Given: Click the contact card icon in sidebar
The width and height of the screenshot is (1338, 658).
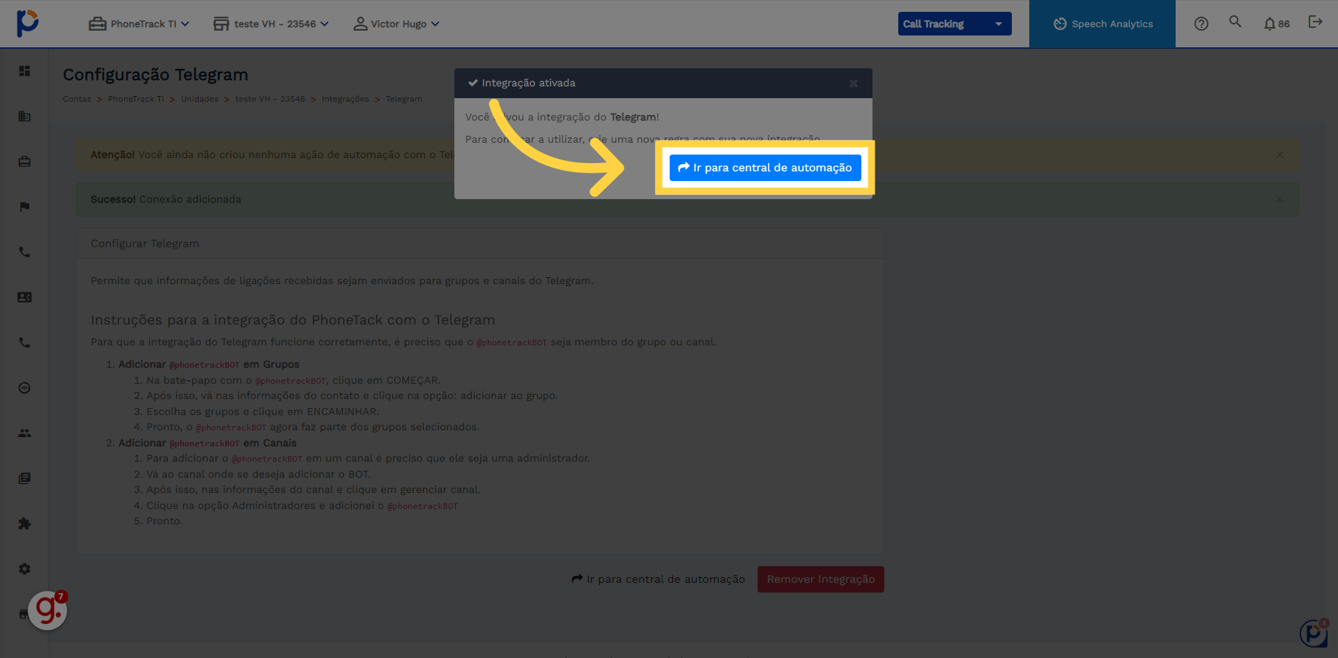Looking at the screenshot, I should tap(24, 297).
